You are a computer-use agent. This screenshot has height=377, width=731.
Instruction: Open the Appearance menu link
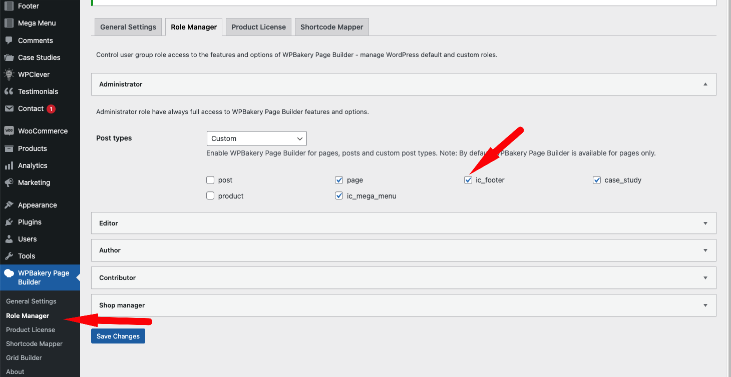click(38, 205)
